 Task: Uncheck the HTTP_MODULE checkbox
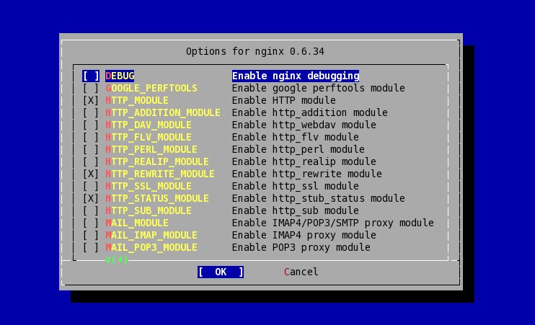click(91, 100)
